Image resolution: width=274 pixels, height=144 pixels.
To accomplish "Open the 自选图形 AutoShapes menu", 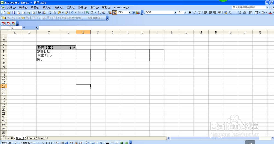I will (x=28, y=143).
